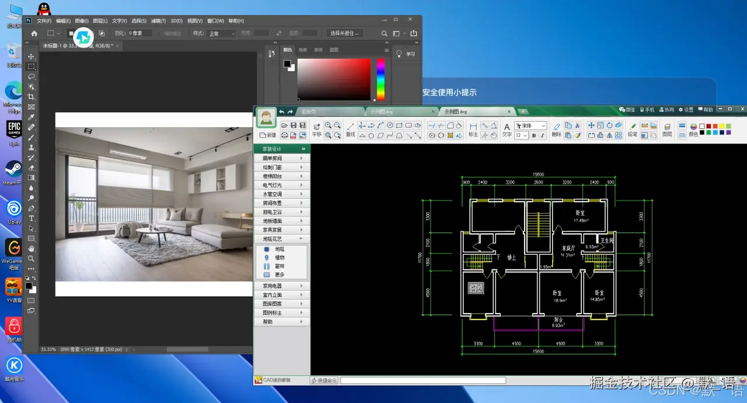
Task: Select the polygon draw tool in CAD
Action: (371, 135)
